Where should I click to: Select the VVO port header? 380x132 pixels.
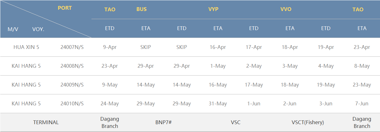[x=286, y=9]
